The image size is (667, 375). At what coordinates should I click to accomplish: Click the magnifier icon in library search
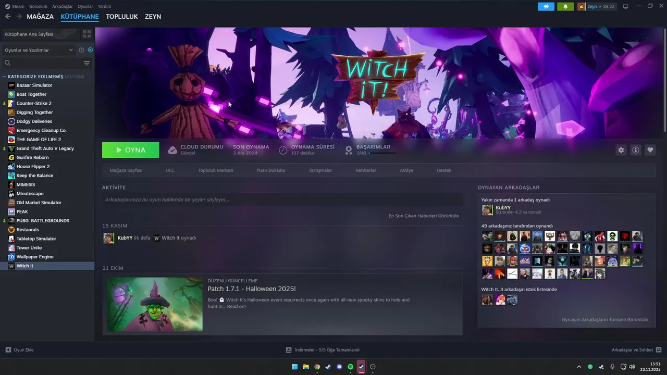pos(7,63)
